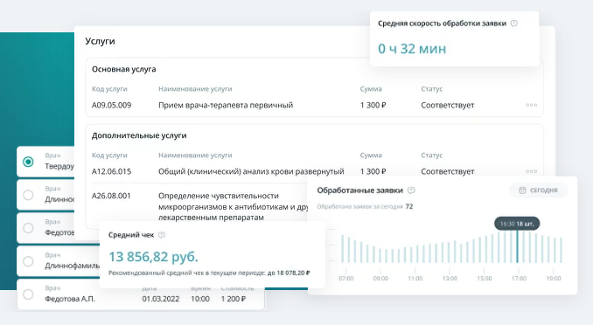Click processed count 72 in Обработанные заявки
The height and width of the screenshot is (325, 593).
pos(409,207)
